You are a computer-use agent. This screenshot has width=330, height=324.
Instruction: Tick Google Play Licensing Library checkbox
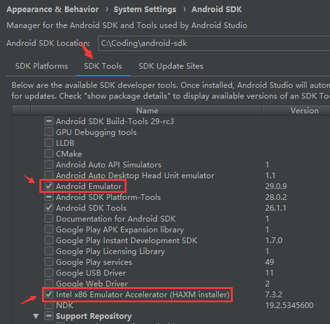tap(49, 251)
